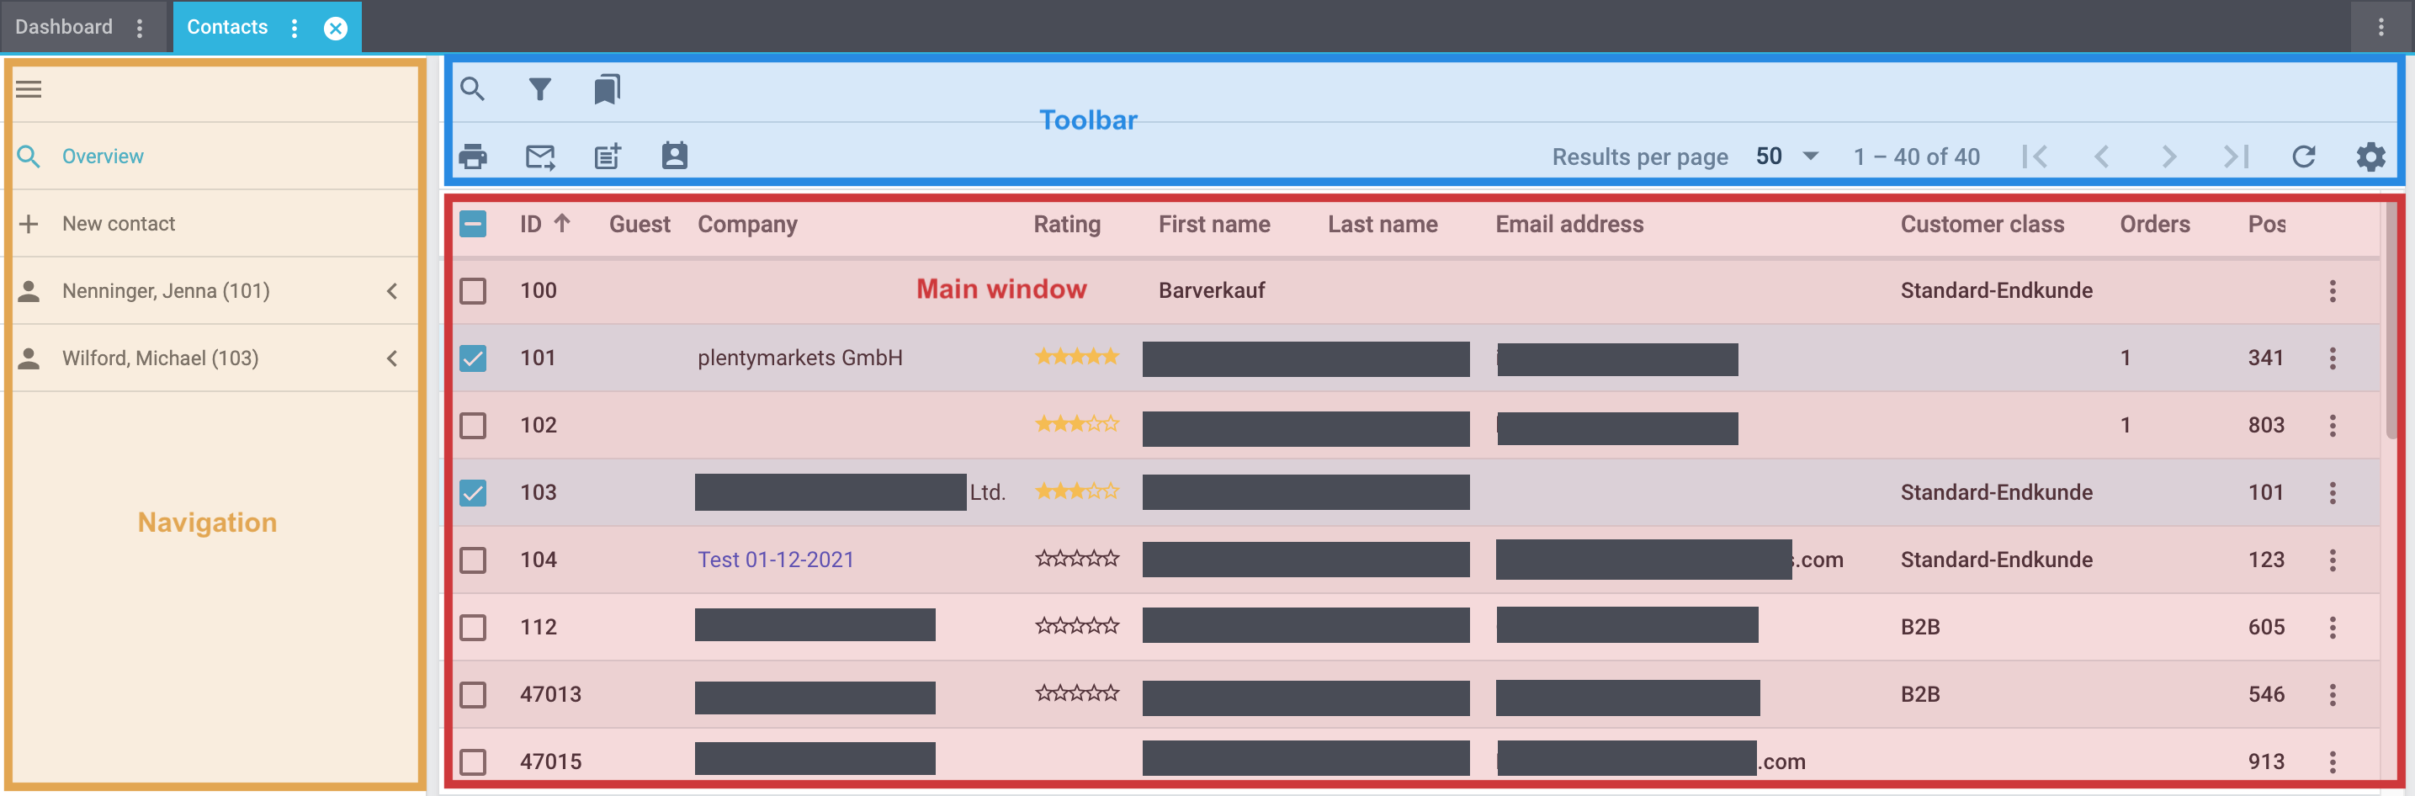Click the New contact button

pos(118,224)
